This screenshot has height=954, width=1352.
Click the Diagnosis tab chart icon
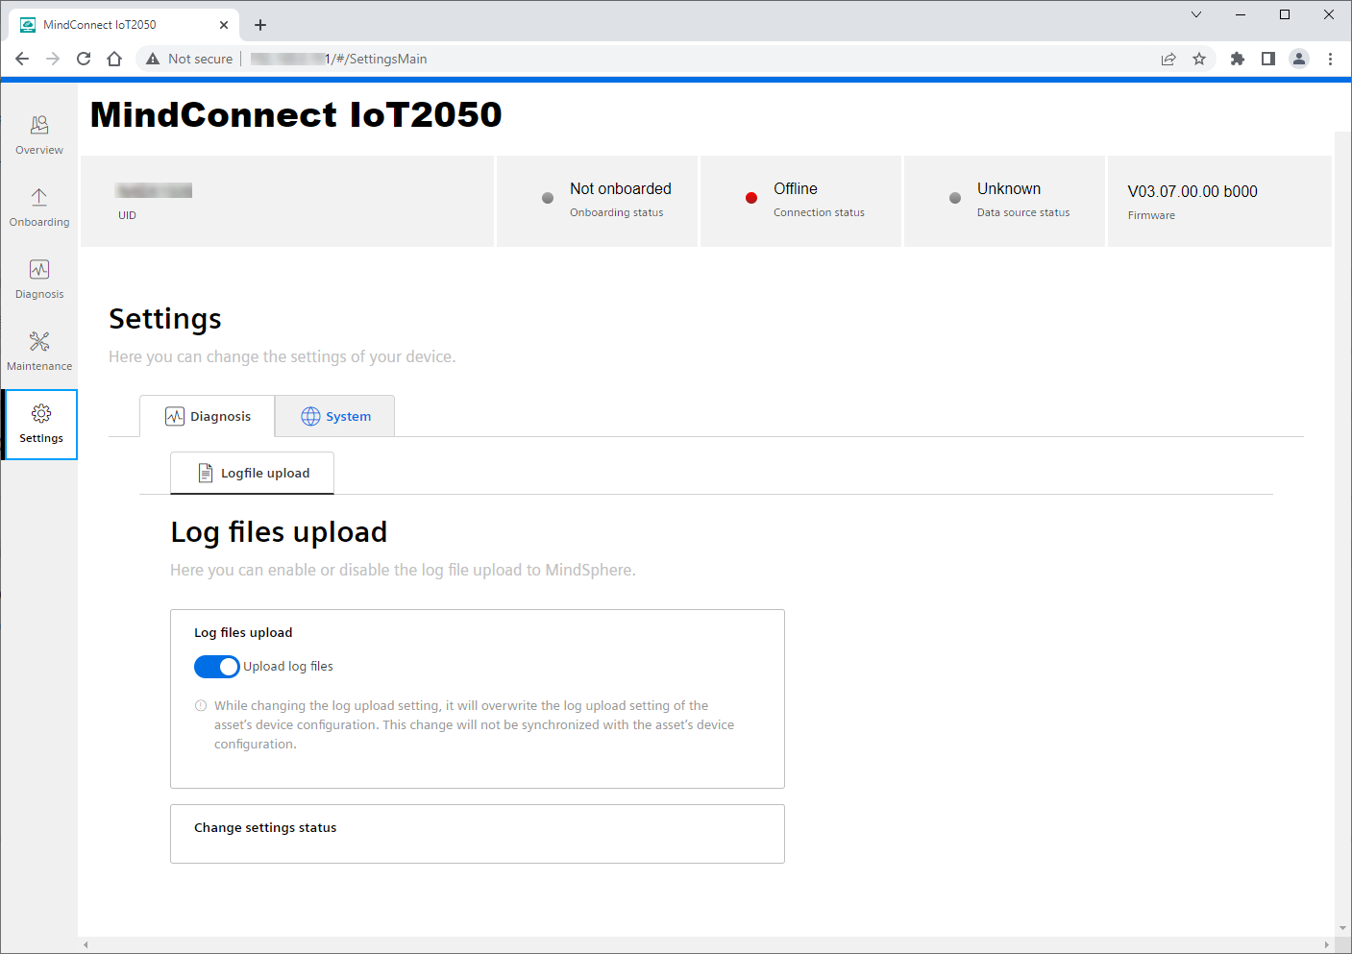[x=175, y=416]
